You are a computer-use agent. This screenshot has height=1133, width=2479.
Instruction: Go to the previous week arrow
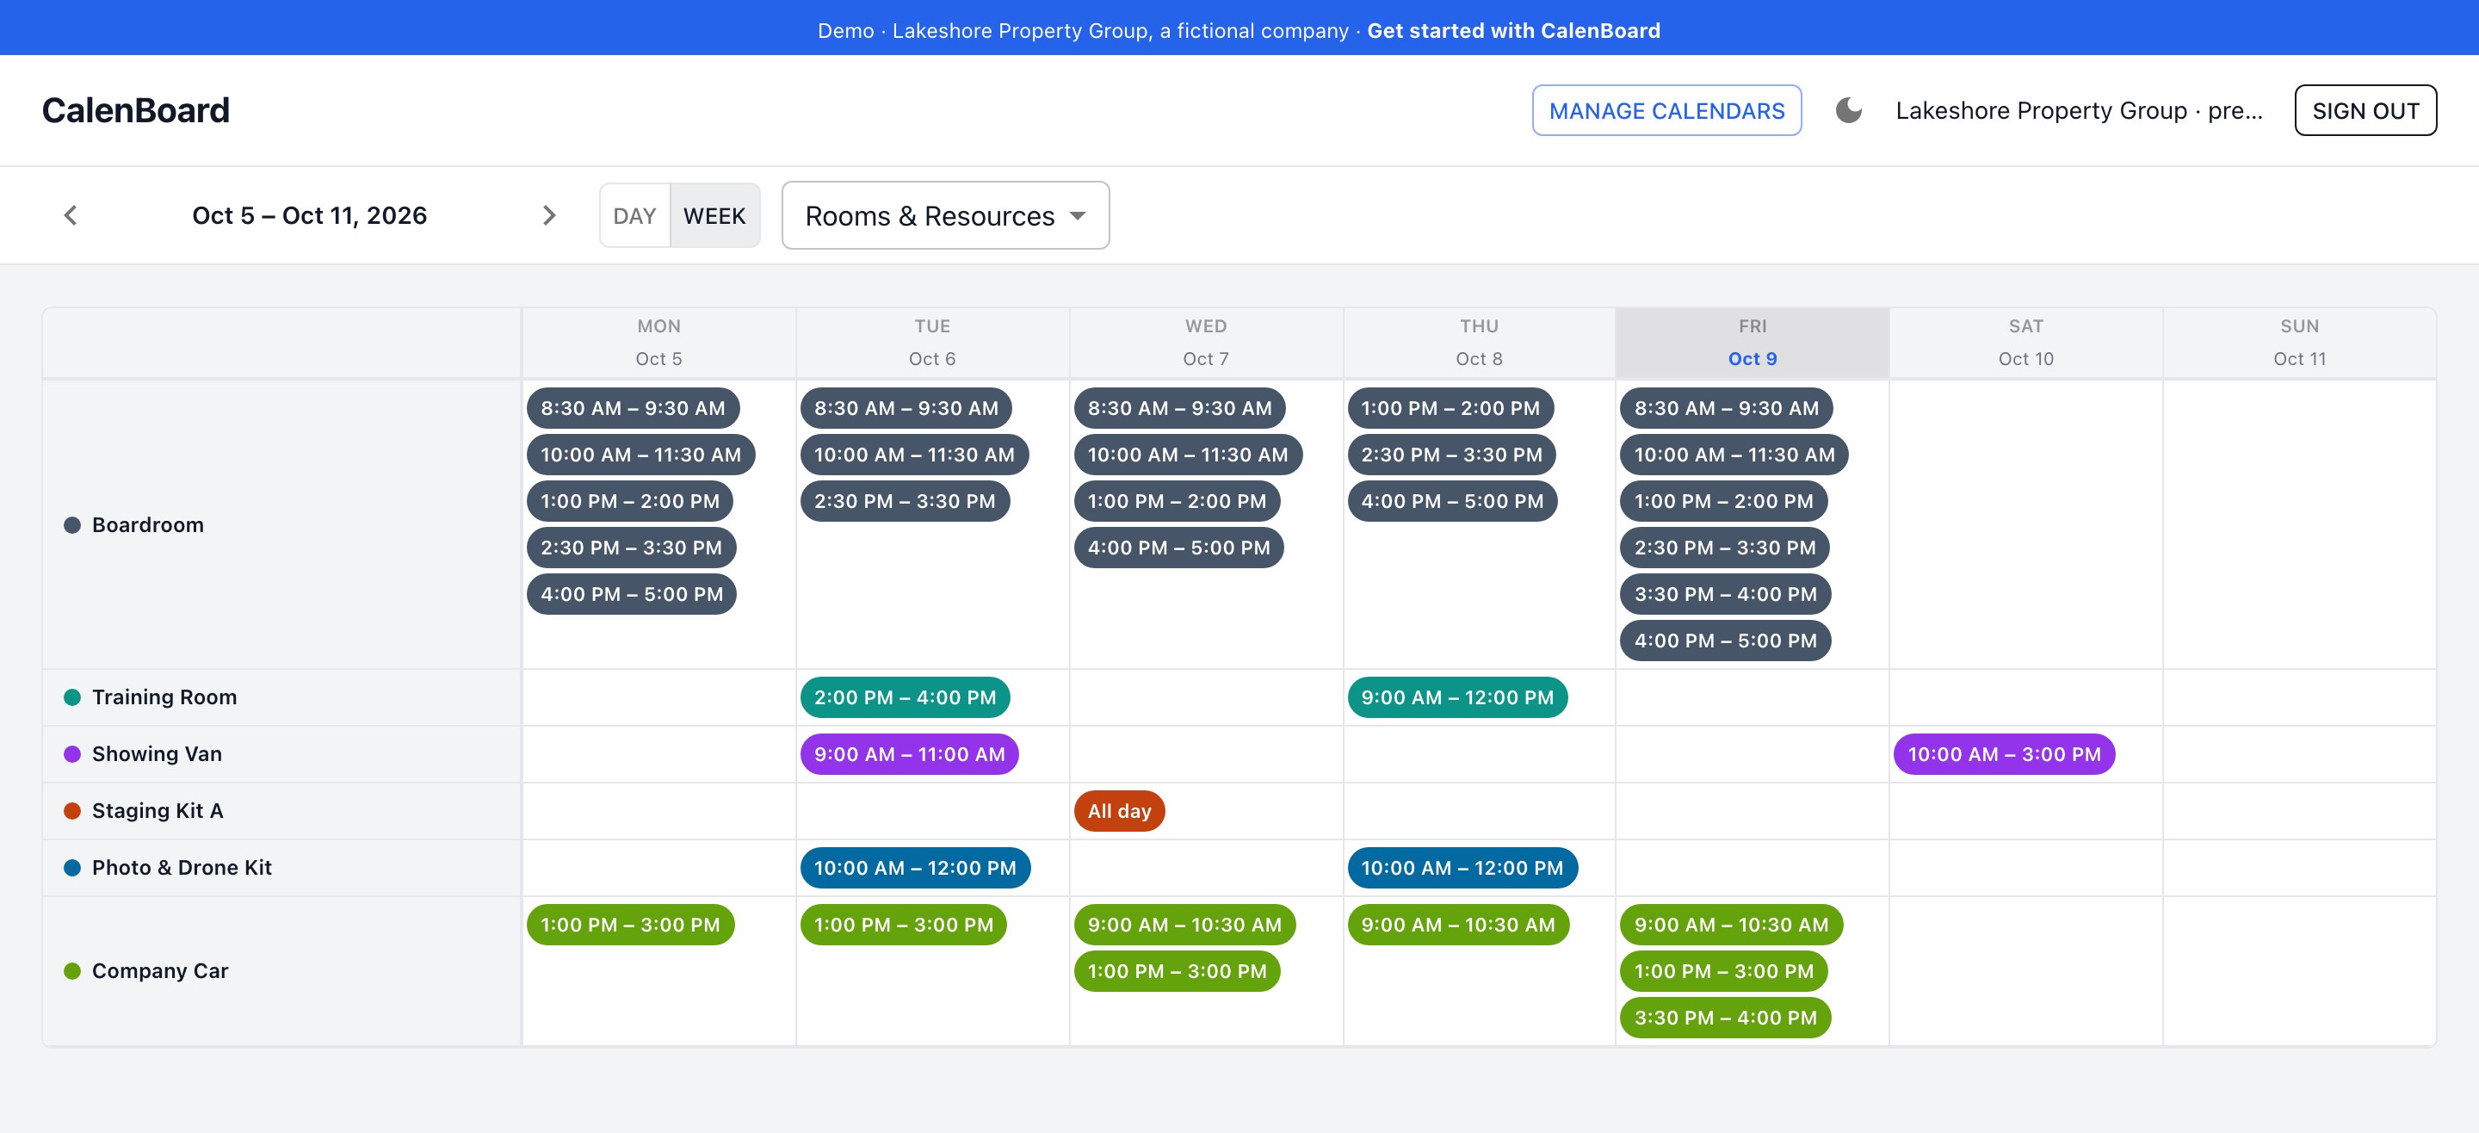point(71,215)
